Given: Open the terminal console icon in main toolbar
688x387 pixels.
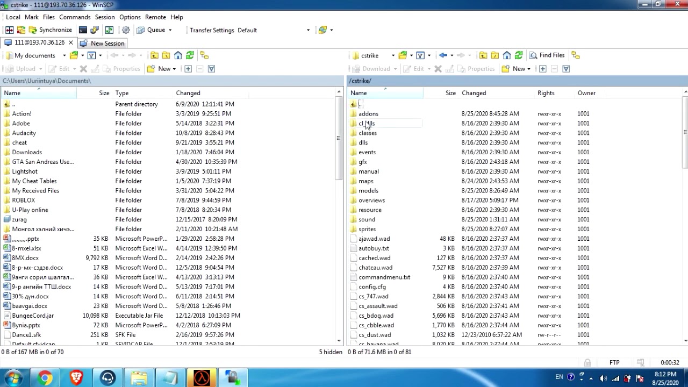Looking at the screenshot, I should (x=83, y=30).
